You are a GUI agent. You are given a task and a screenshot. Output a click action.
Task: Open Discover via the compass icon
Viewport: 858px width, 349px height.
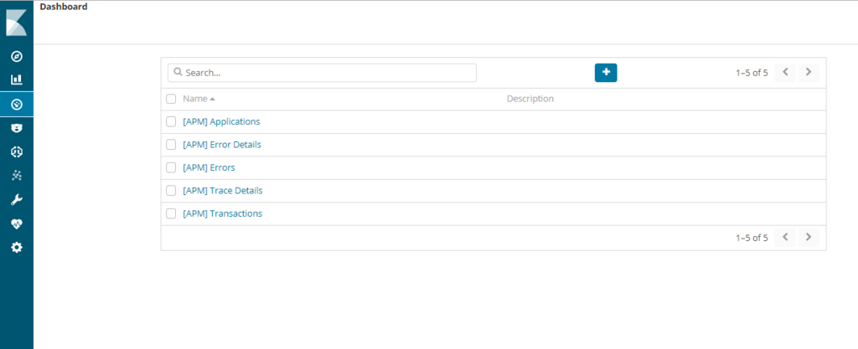(x=17, y=56)
